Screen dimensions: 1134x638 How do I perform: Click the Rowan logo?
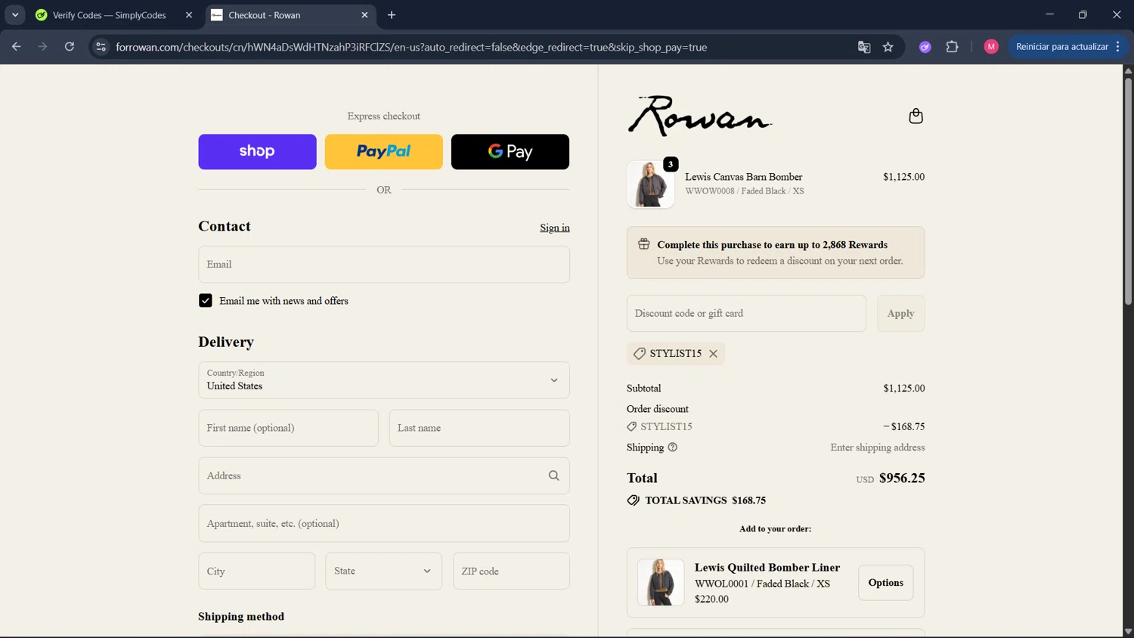(700, 116)
